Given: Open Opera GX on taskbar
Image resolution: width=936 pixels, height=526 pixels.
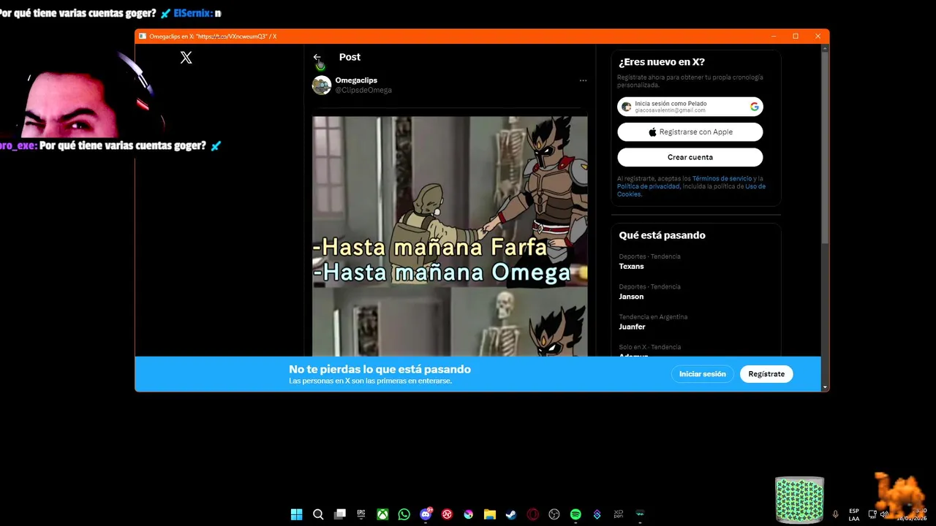Looking at the screenshot, I should 533,514.
